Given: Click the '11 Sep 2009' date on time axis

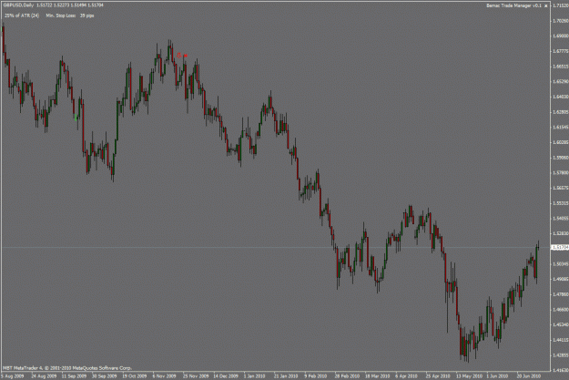Looking at the screenshot, I should 74,376.
